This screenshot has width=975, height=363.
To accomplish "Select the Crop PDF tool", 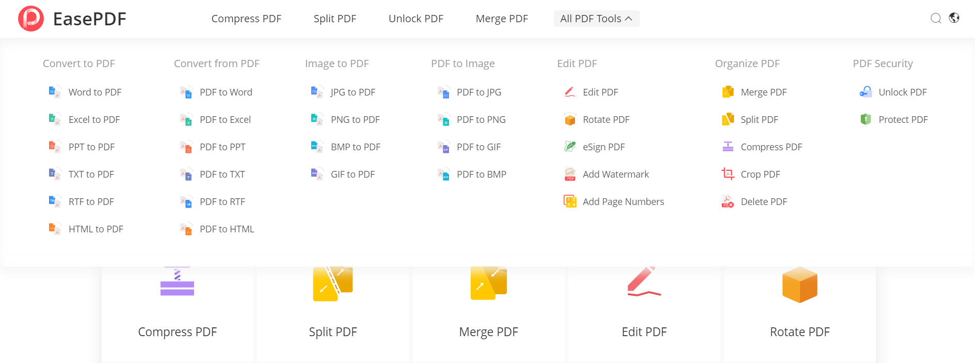I will pyautogui.click(x=760, y=174).
